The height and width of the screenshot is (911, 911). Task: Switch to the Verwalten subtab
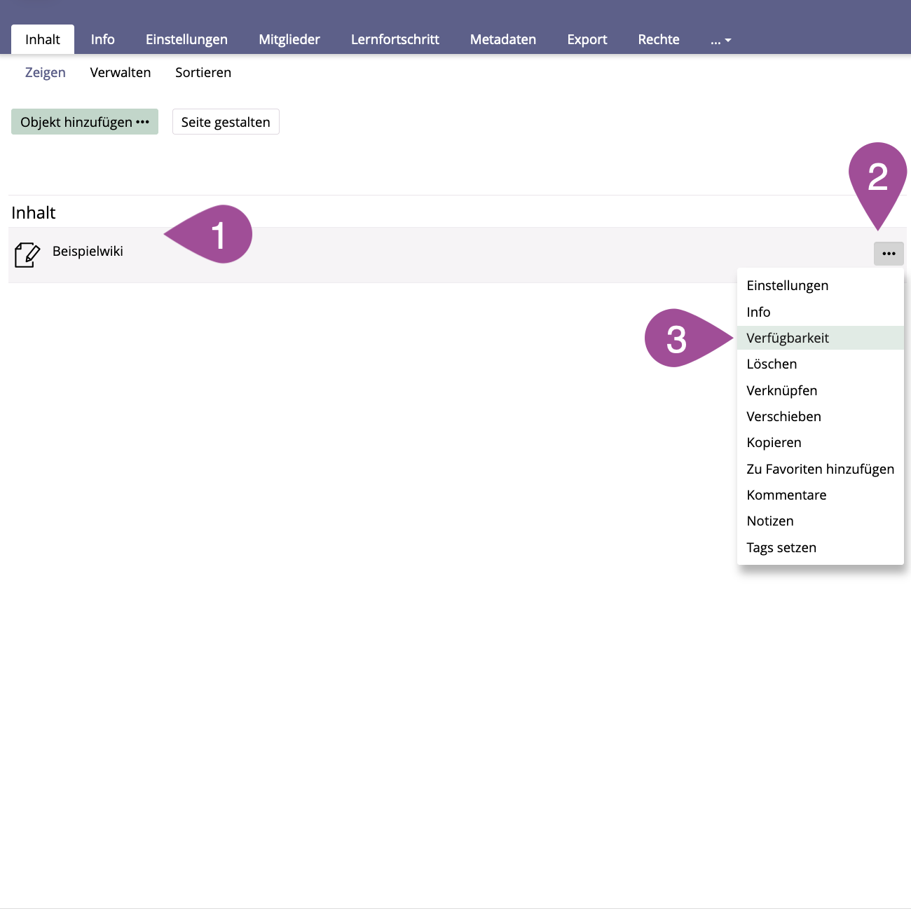121,72
